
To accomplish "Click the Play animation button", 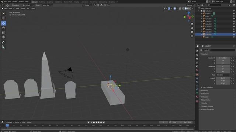I will point(99,122).
